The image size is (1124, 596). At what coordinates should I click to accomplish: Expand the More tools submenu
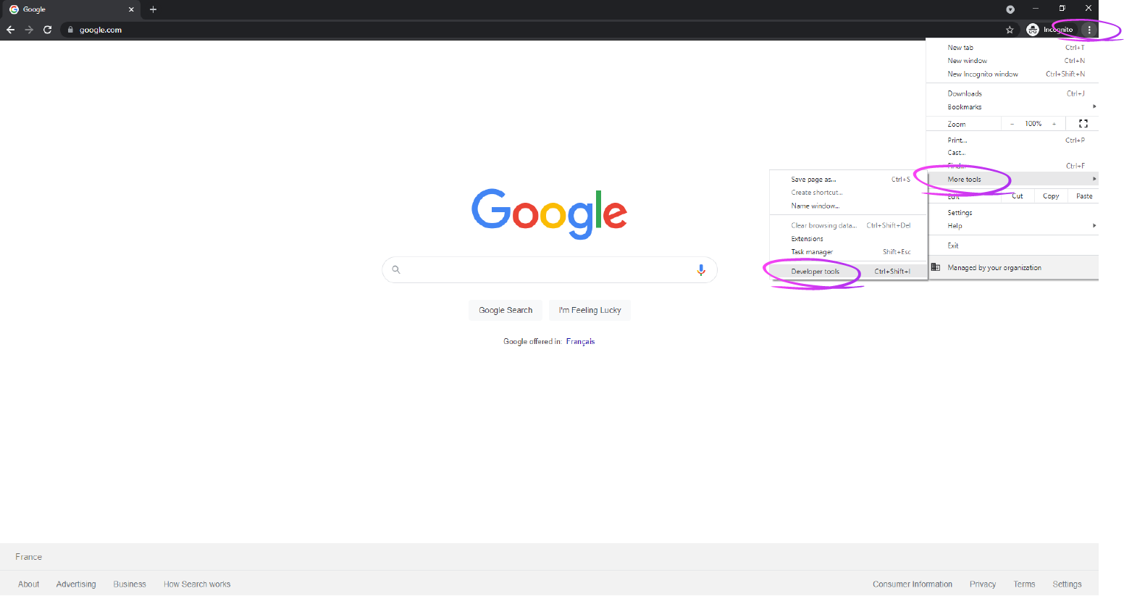pos(1012,179)
